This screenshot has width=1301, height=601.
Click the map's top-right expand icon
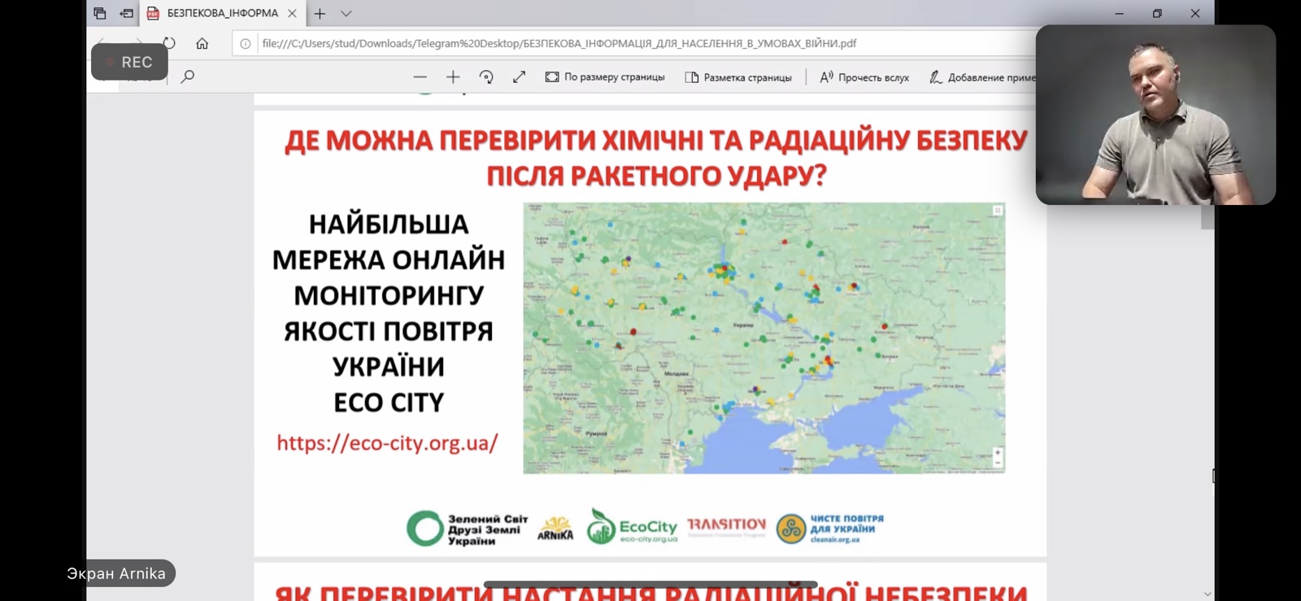pyautogui.click(x=998, y=211)
